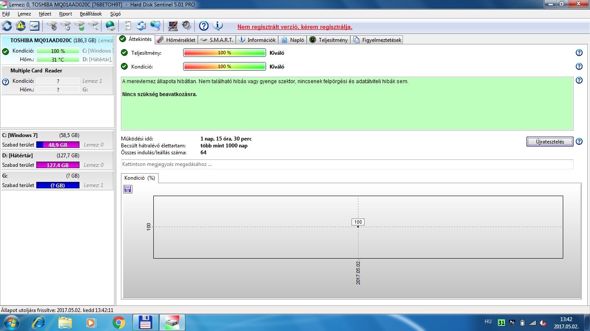The height and width of the screenshot is (331, 590).
Task: Click the monitor with screwdriver configuration icon
Action: tap(173, 26)
